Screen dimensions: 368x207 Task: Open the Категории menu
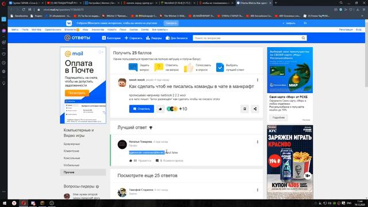click(111, 38)
